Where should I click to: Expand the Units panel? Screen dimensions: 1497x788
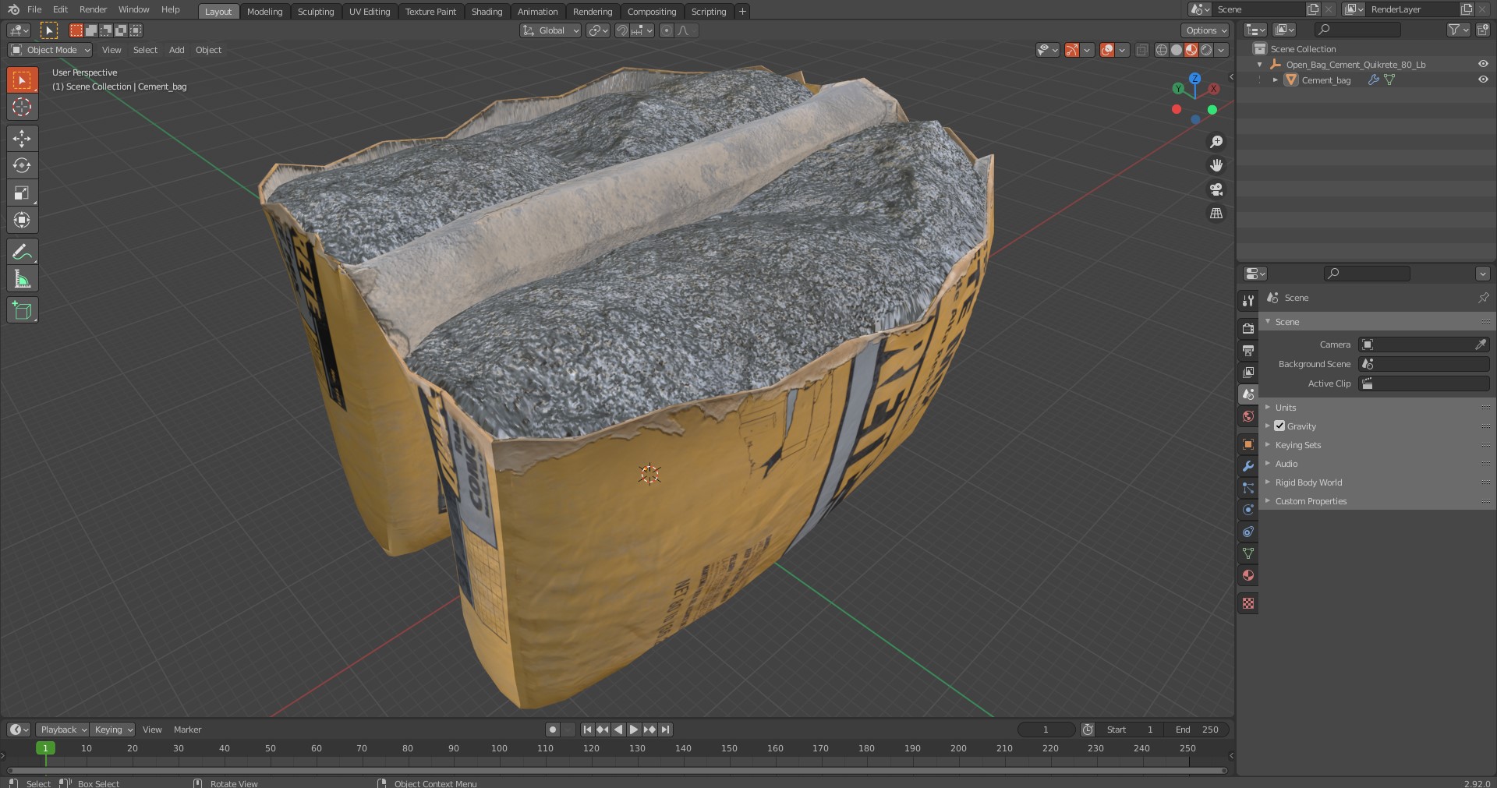(x=1285, y=408)
